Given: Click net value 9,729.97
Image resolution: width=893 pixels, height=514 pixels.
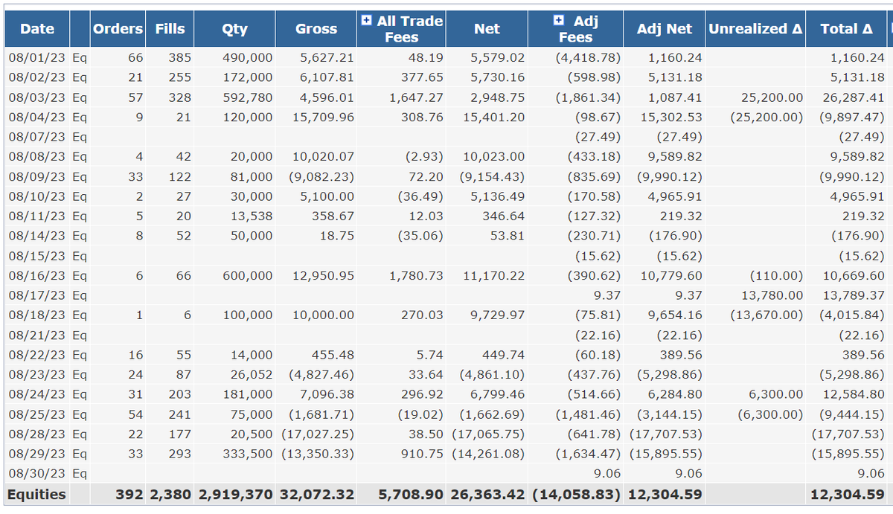Looking at the screenshot, I should [497, 315].
